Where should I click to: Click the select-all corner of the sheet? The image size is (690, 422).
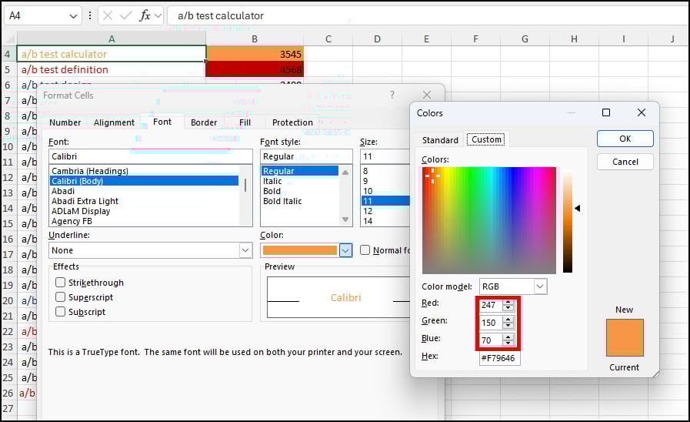[8, 39]
